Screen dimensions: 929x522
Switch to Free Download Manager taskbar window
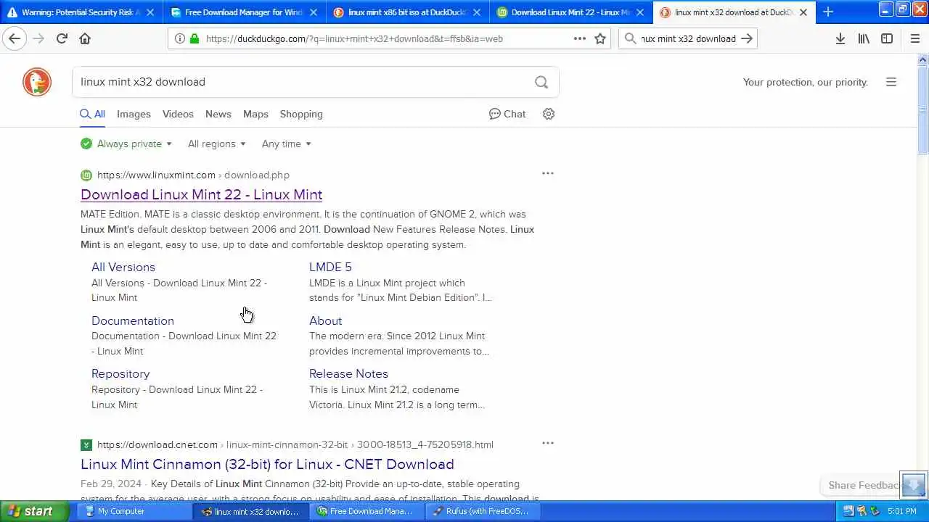[367, 511]
